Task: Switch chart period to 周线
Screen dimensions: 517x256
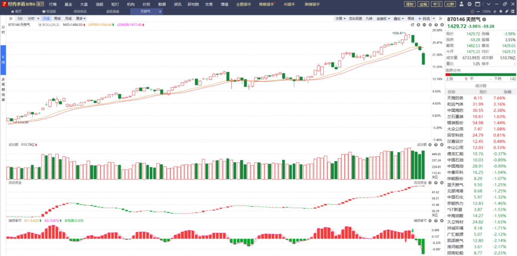Action: [57, 19]
